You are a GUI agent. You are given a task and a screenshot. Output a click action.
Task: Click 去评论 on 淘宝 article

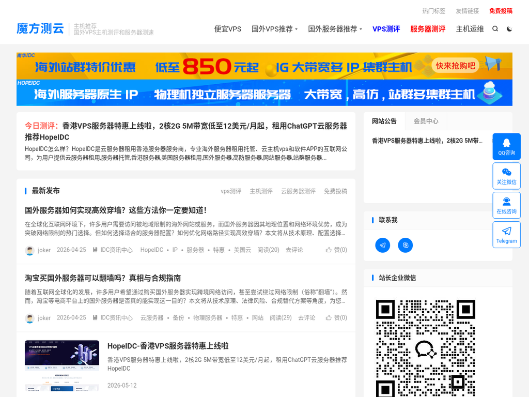(307, 318)
